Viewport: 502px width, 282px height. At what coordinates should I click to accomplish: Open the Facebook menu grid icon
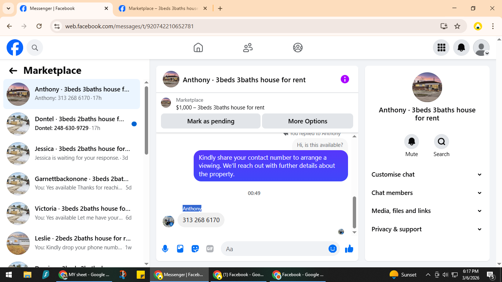pos(441,47)
